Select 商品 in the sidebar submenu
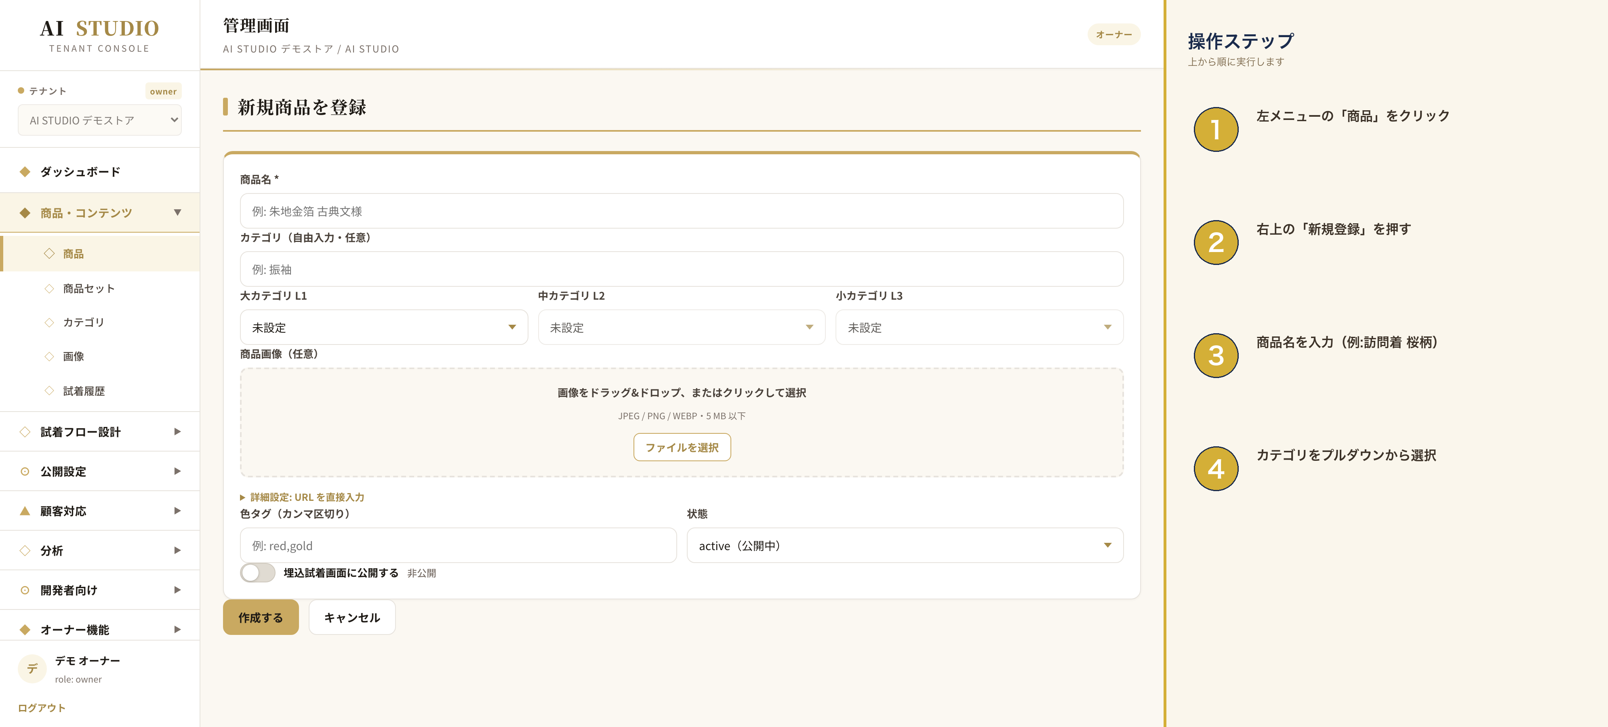 (x=100, y=254)
